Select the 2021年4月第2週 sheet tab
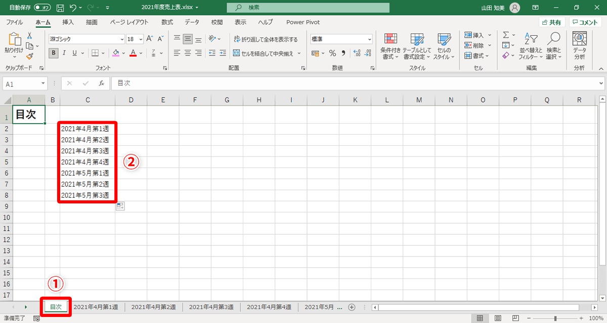This screenshot has height=323, width=607. [x=153, y=307]
